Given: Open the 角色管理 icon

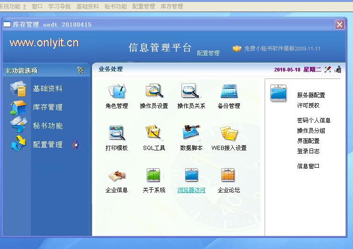Looking at the screenshot, I should (116, 92).
